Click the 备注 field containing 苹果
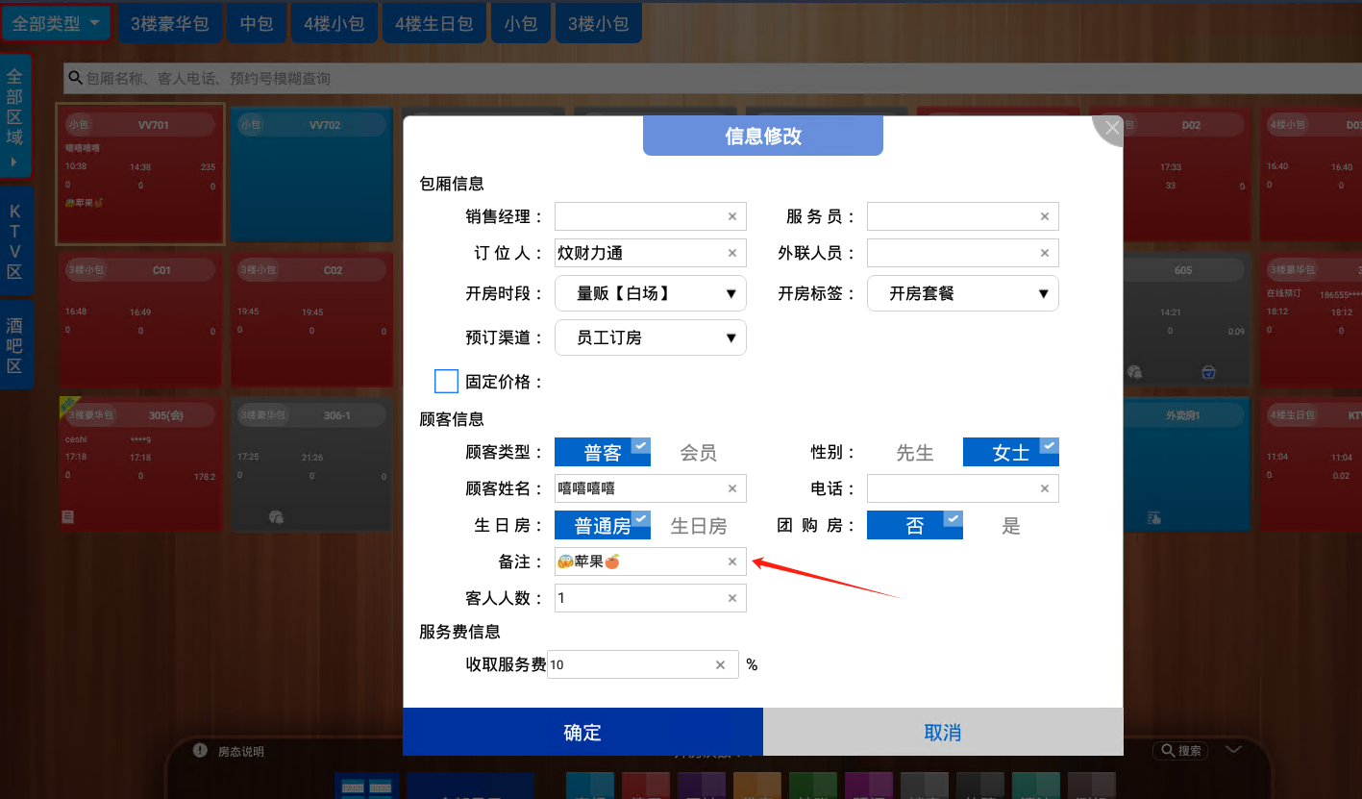1362x799 pixels. coord(651,562)
